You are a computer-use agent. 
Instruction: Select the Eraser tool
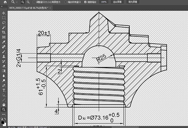[x=4, y=66]
